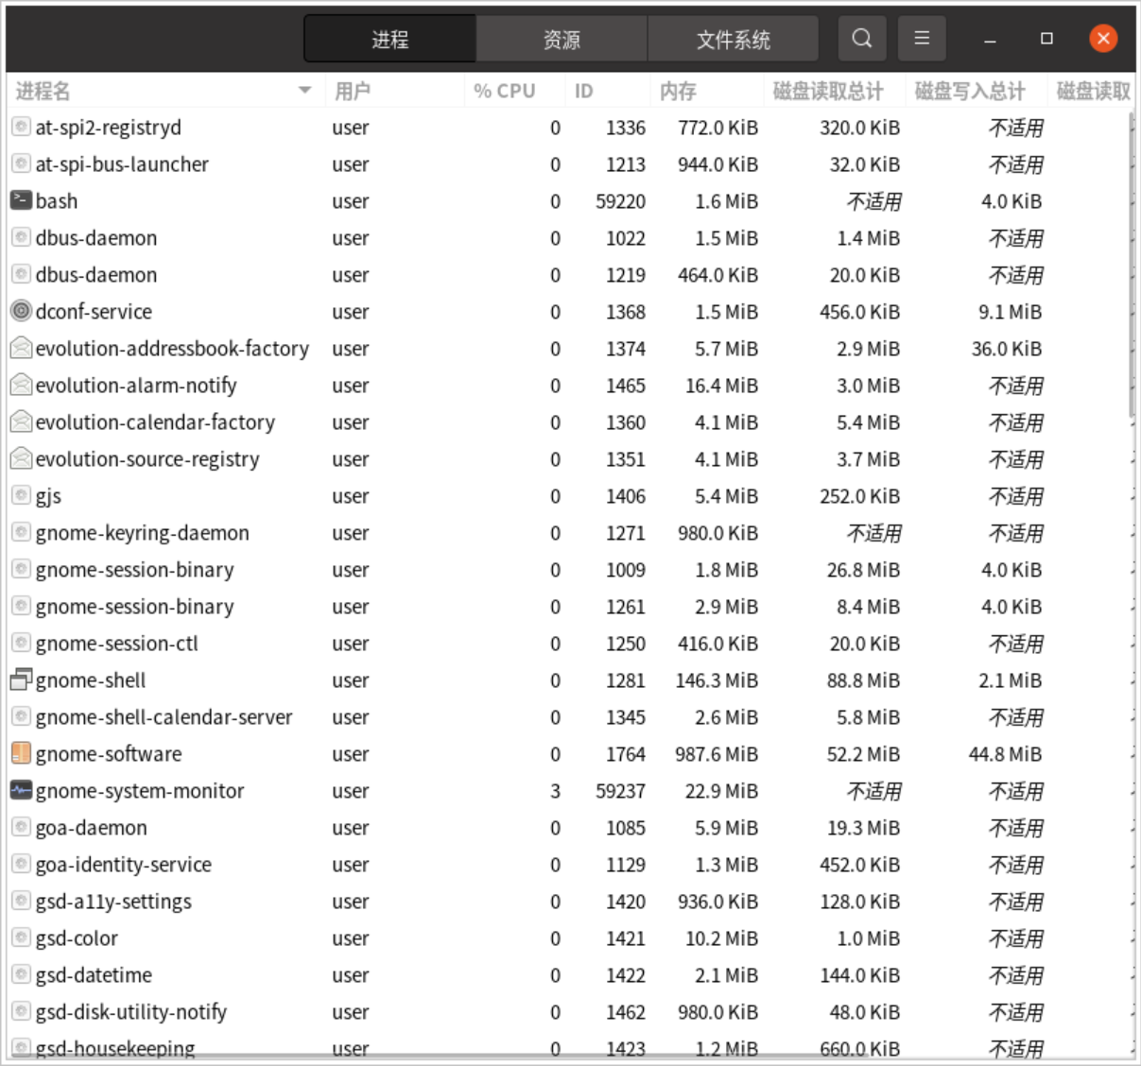
Task: Click the gnome-system-monitor graph icon
Action: click(21, 790)
